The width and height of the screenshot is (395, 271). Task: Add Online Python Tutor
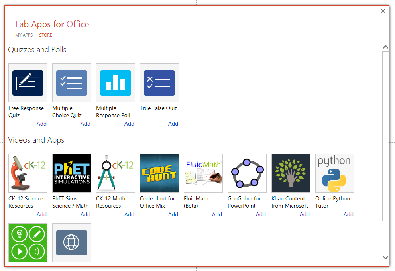tap(348, 214)
